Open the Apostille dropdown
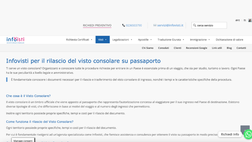 click(x=145, y=40)
